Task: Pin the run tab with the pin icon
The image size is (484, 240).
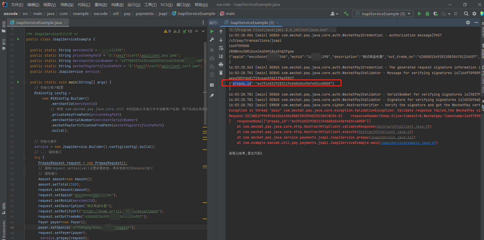Action: point(212,95)
